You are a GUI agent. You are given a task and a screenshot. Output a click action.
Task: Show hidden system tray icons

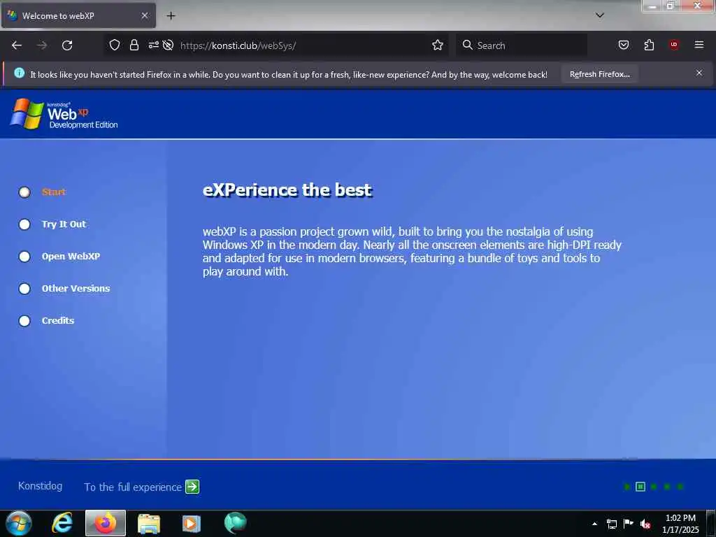point(594,524)
